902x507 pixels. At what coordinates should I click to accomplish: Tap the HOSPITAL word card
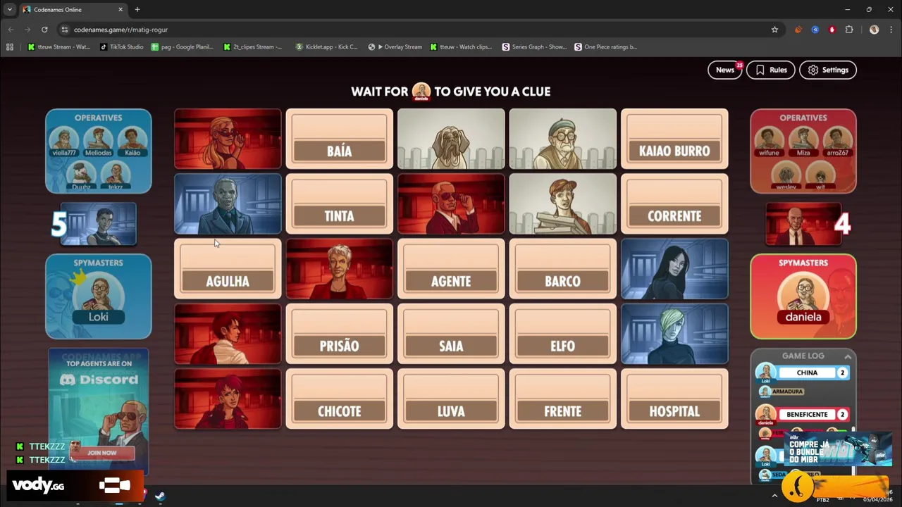tap(674, 399)
